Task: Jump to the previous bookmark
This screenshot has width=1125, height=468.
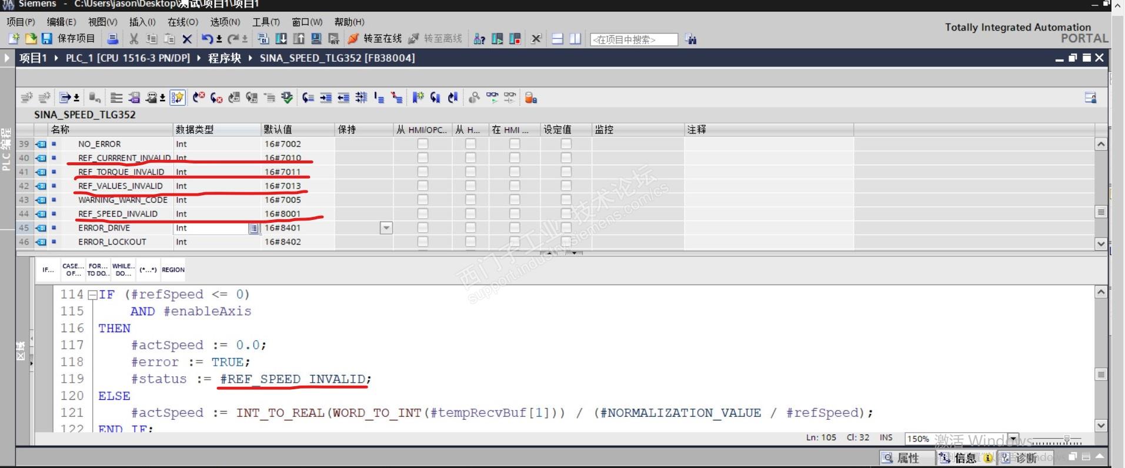Action: [453, 98]
